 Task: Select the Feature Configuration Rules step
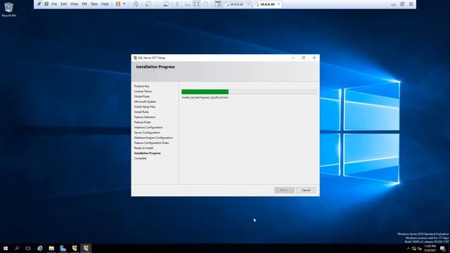pos(151,143)
